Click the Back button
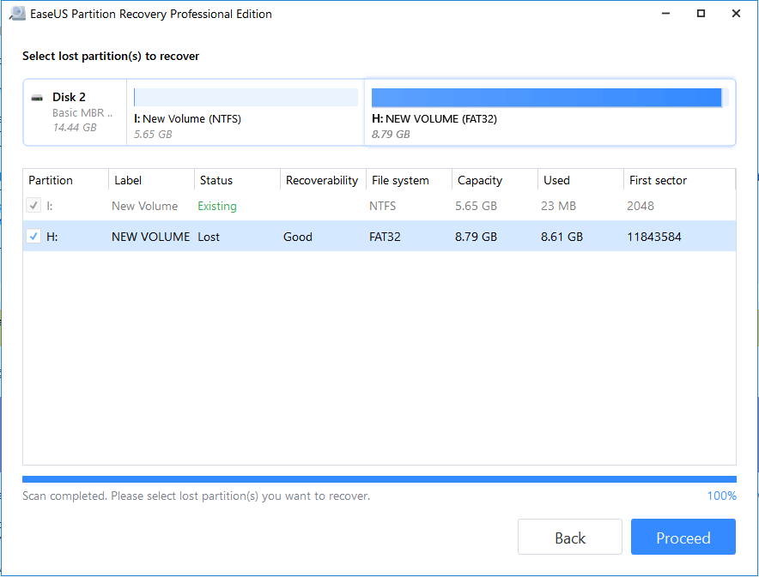 click(569, 537)
